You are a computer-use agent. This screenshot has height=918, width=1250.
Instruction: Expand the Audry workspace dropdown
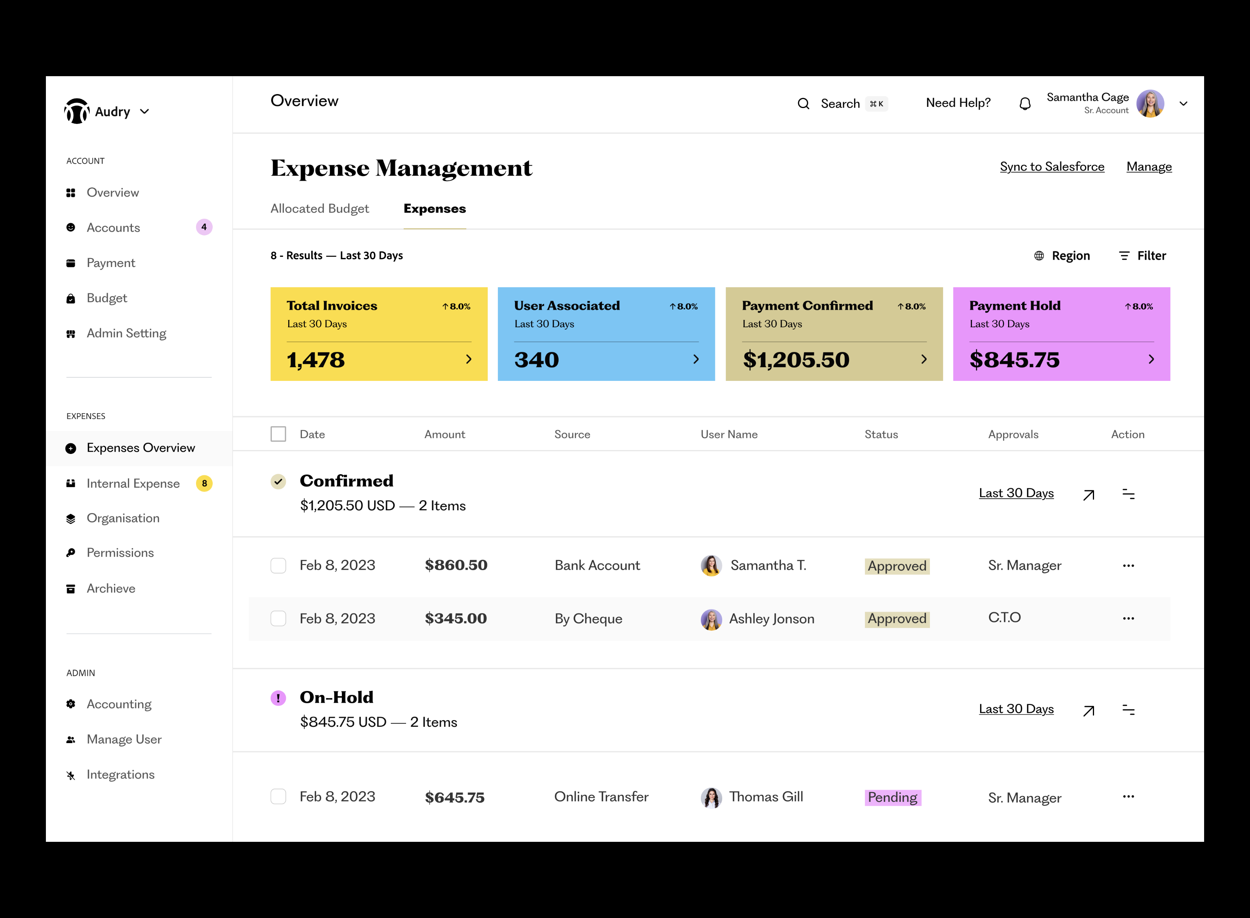[x=145, y=112]
